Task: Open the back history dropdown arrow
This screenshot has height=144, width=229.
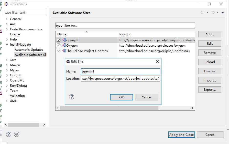Action: (207, 13)
